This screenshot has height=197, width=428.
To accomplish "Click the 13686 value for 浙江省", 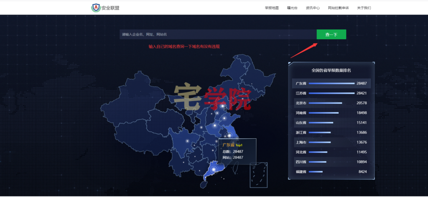I will click(362, 132).
